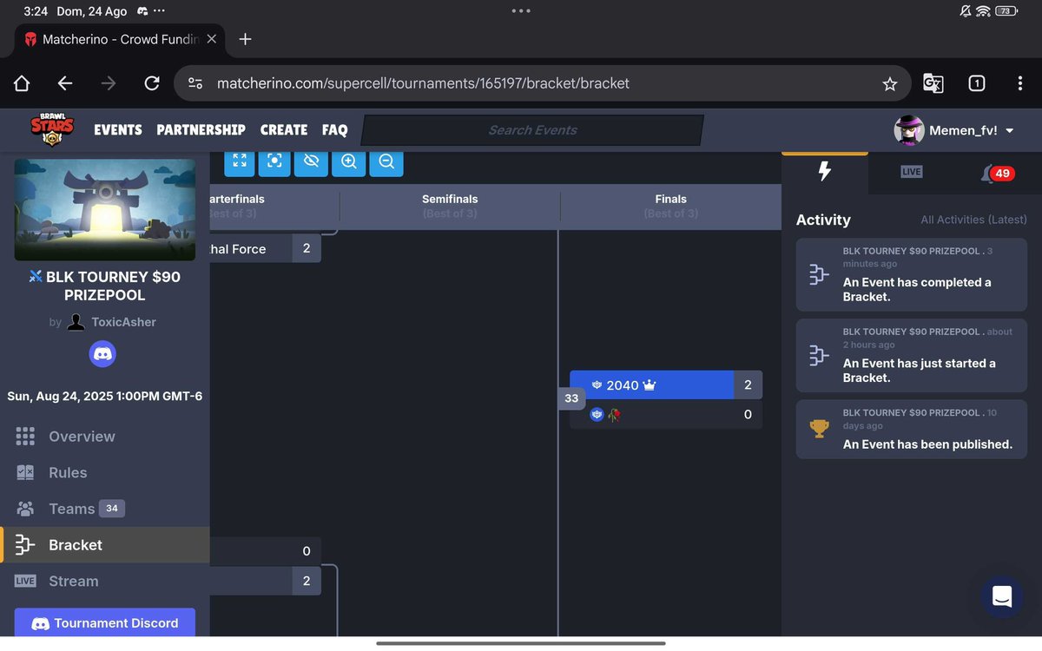The height and width of the screenshot is (651, 1042).
Task: Toggle the hidden-eye visibility button
Action: point(312,161)
